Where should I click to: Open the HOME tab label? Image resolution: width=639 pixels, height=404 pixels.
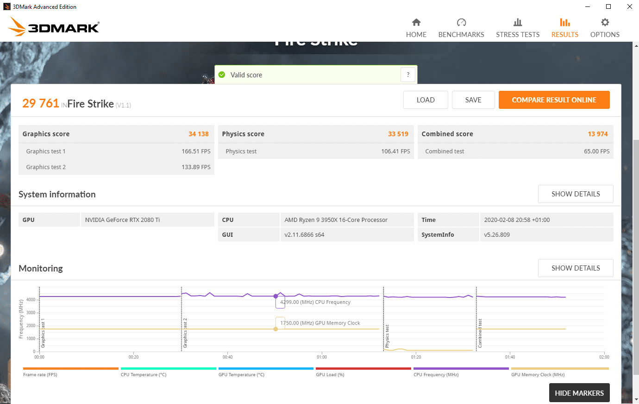pyautogui.click(x=416, y=35)
